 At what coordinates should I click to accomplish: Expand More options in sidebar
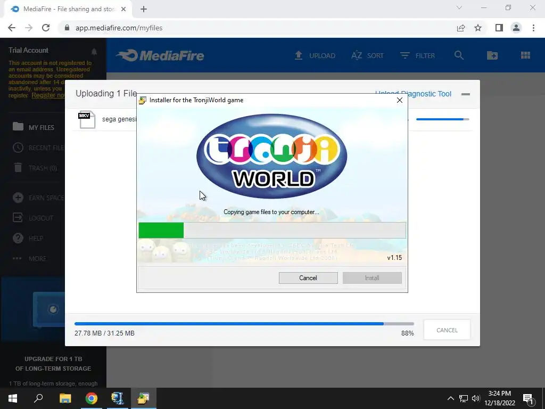pos(29,258)
